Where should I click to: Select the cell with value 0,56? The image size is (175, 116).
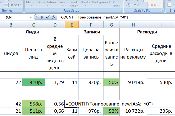[x=55, y=104]
